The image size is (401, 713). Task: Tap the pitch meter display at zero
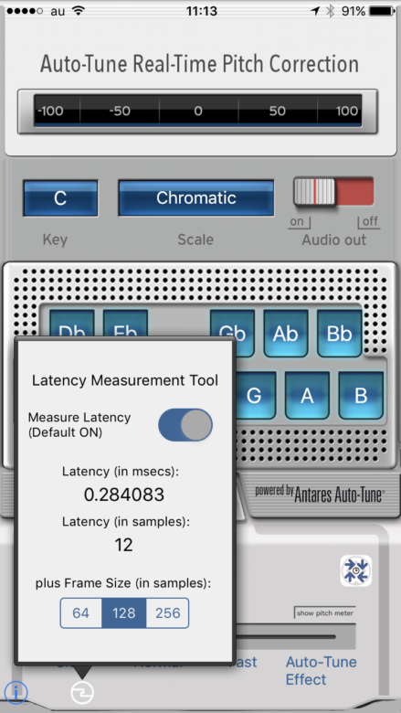pos(198,111)
